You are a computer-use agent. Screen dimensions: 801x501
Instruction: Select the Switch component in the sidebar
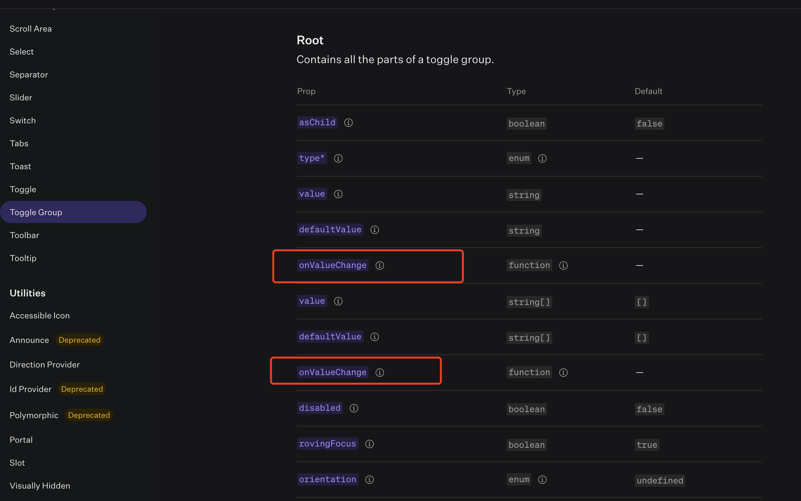[22, 120]
